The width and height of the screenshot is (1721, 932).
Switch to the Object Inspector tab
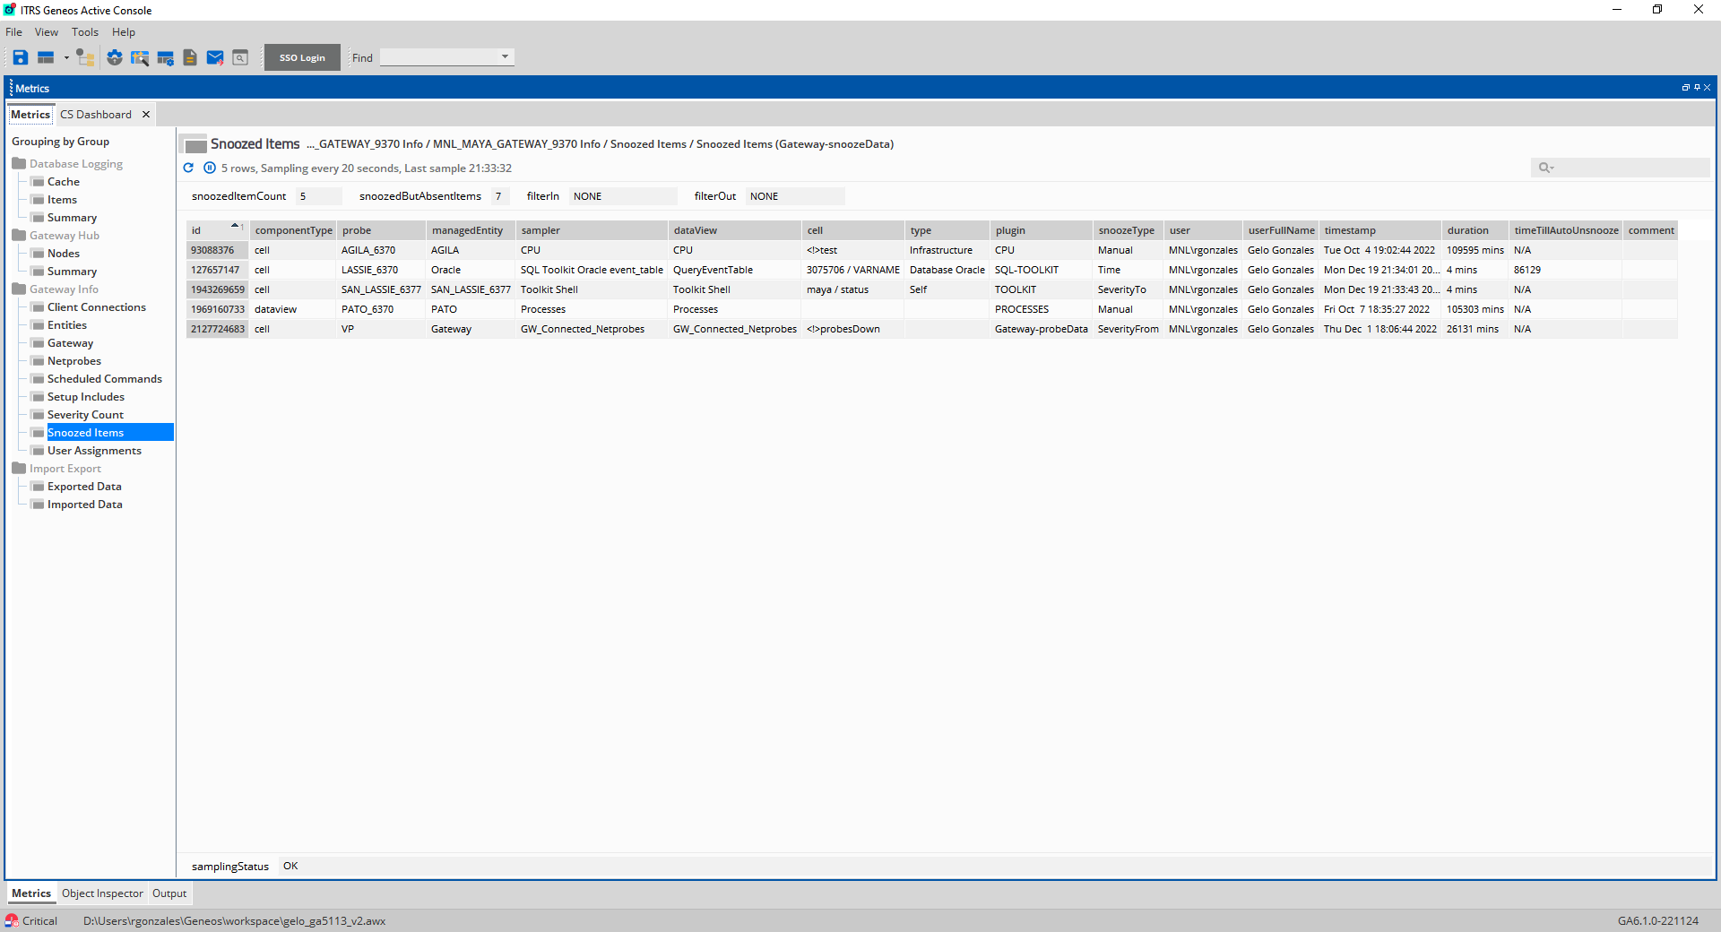coord(101,893)
